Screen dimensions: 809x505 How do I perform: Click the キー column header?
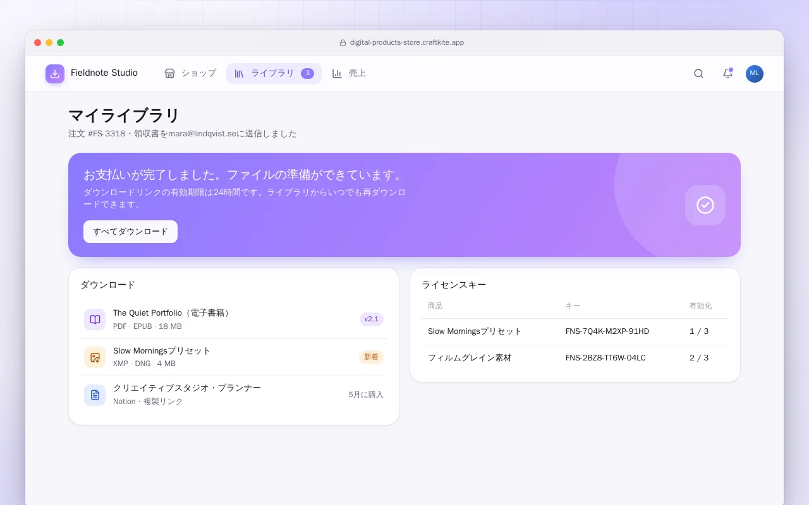573,306
